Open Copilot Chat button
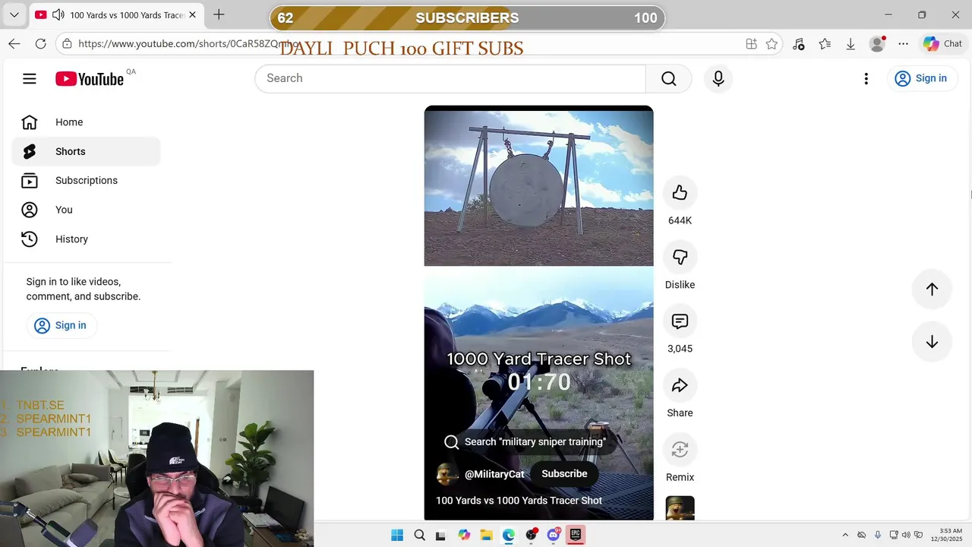The width and height of the screenshot is (972, 547). [x=942, y=44]
